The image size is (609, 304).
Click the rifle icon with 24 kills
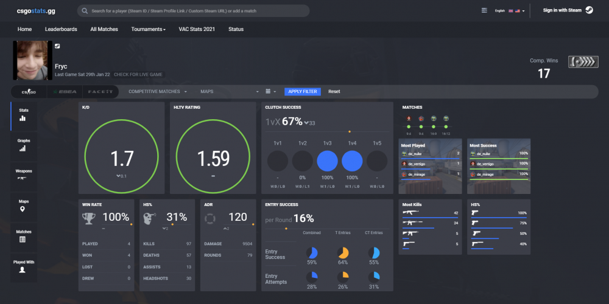point(411,223)
